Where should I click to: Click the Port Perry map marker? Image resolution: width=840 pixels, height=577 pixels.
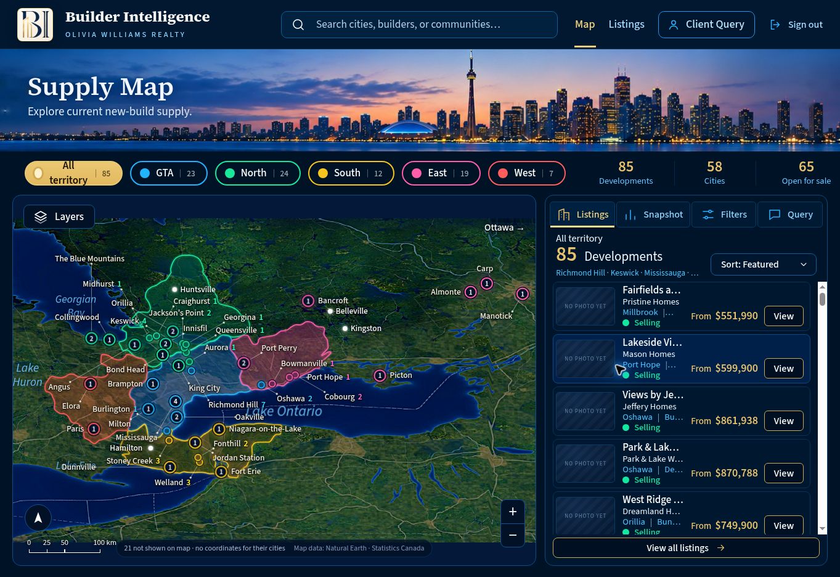click(244, 363)
